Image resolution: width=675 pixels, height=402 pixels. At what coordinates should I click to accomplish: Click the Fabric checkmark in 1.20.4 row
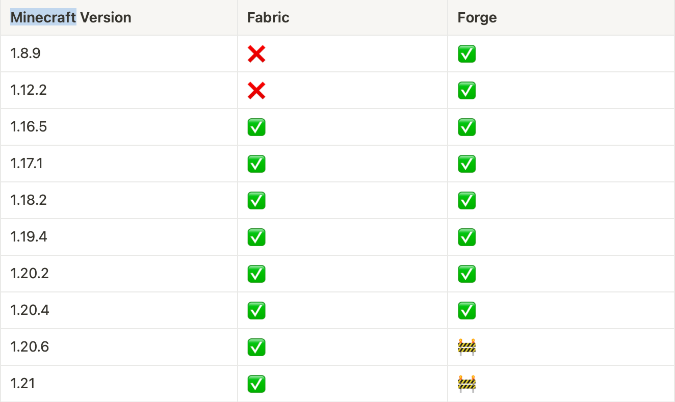tap(256, 310)
